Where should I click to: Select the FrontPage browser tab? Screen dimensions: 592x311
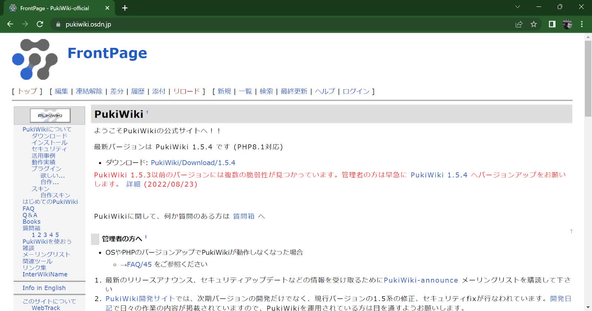pyautogui.click(x=59, y=8)
